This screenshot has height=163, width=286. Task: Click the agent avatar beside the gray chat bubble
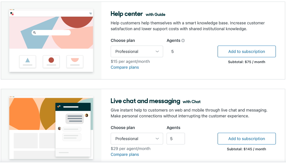(x=86, y=115)
